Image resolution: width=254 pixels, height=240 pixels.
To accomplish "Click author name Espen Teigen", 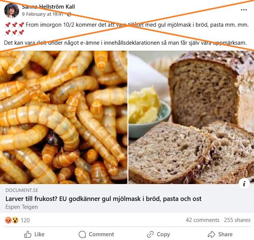I will 21,207.
